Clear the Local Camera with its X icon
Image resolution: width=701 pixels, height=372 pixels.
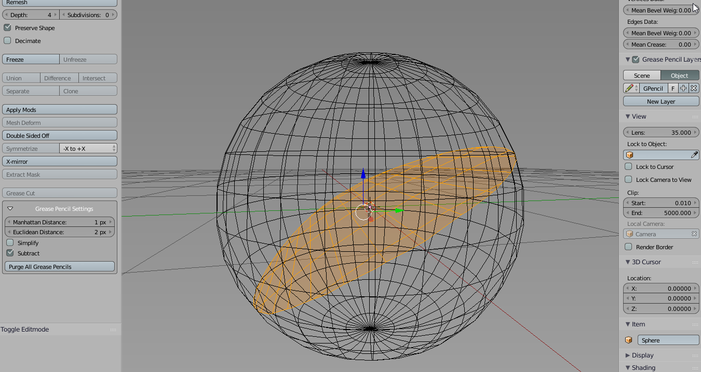tap(694, 234)
